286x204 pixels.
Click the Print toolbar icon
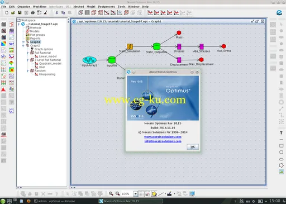pos(32,13)
